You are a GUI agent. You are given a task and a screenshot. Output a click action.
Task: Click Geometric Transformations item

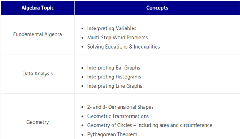pos(118,116)
